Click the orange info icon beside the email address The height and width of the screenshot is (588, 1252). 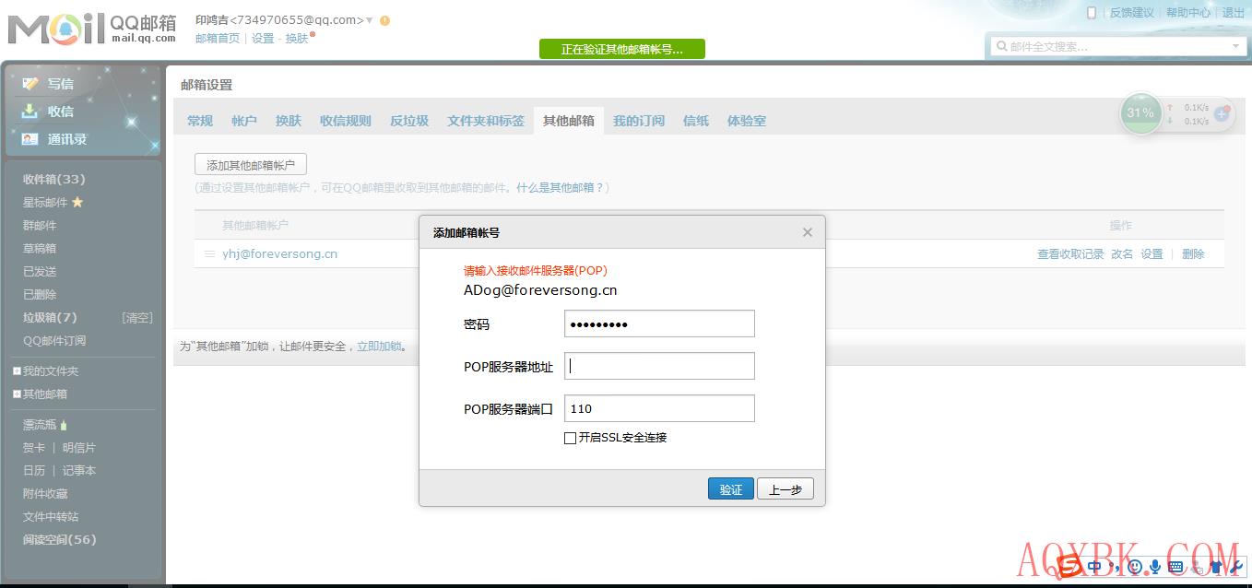click(x=384, y=20)
